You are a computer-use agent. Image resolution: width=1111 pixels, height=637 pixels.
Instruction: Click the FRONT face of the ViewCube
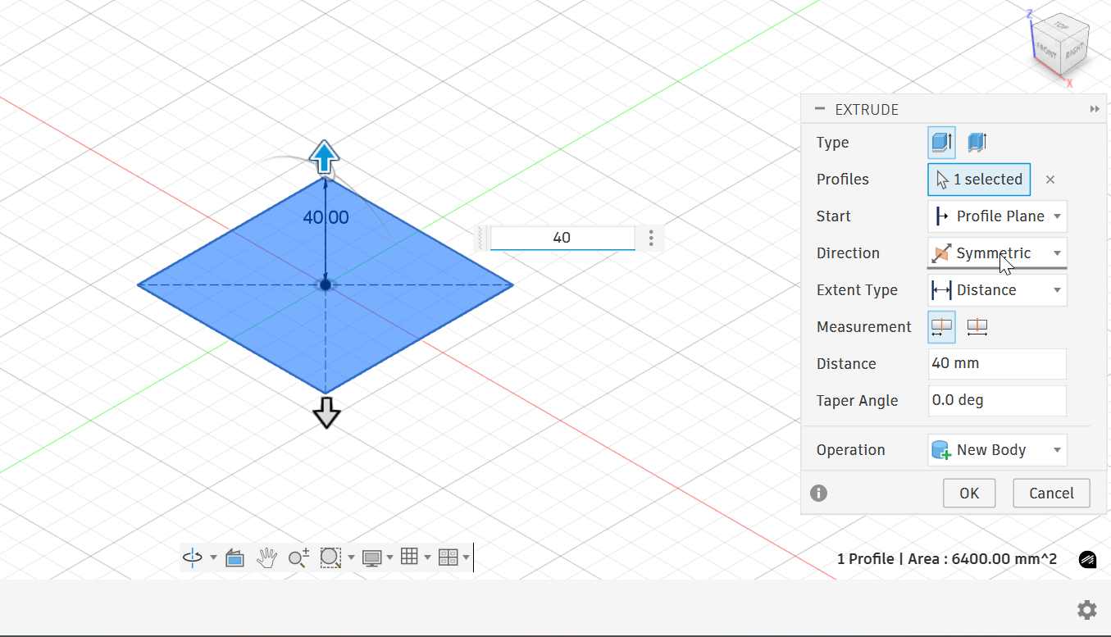tap(1047, 51)
